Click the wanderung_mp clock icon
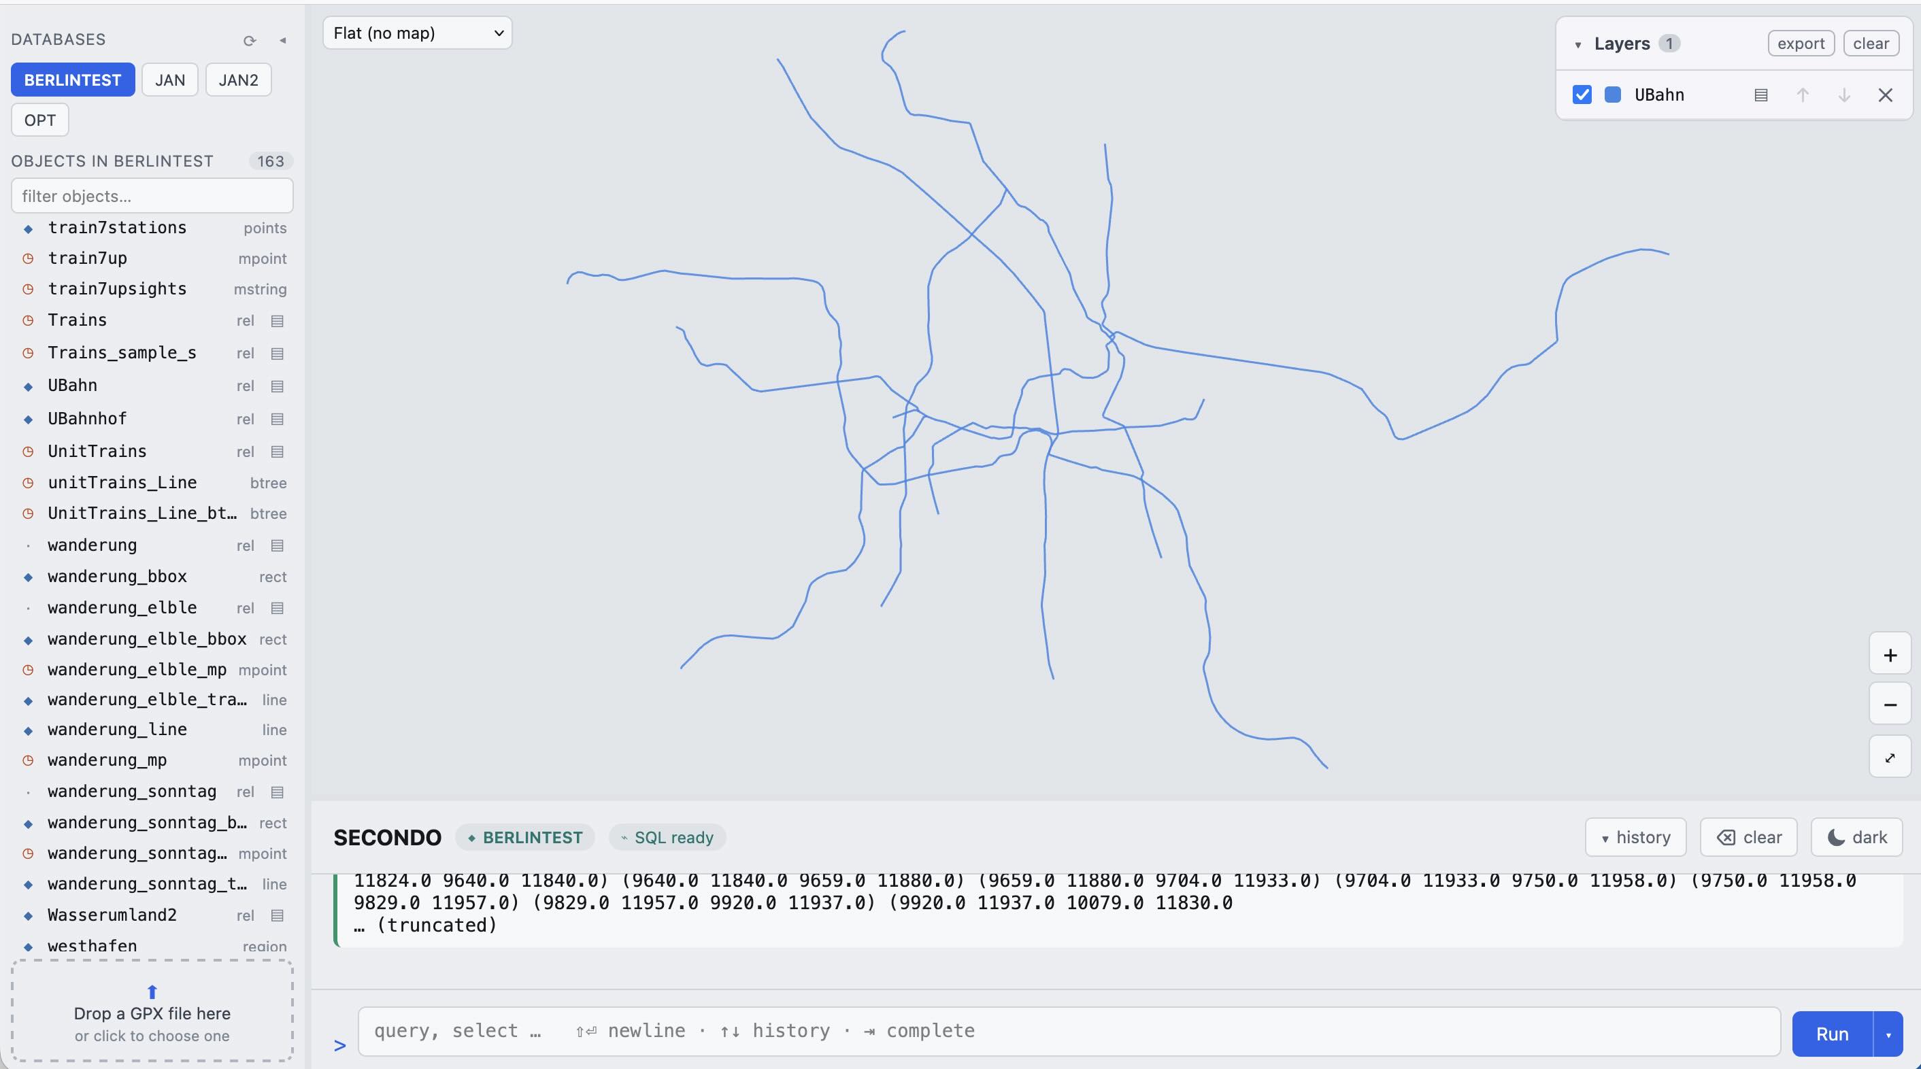 [29, 760]
